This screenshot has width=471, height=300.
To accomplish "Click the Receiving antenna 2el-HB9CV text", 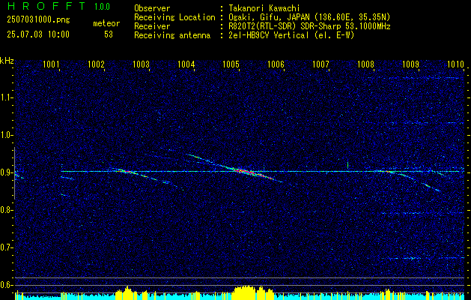I will point(291,35).
